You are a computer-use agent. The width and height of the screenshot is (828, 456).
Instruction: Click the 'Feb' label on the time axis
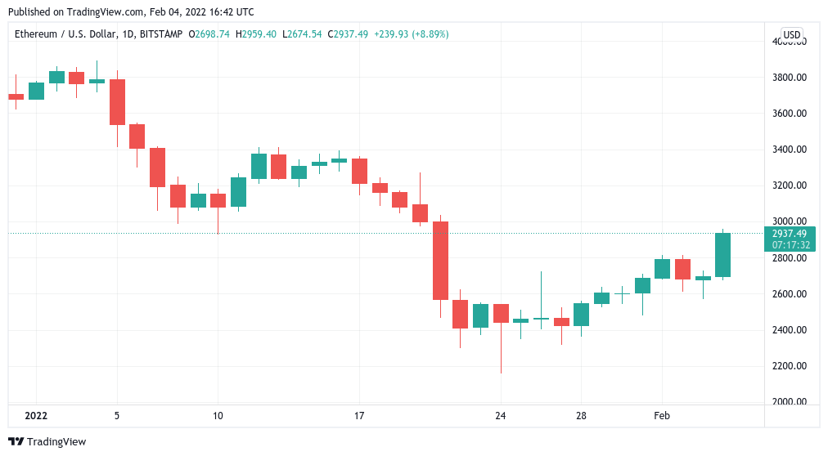[662, 416]
